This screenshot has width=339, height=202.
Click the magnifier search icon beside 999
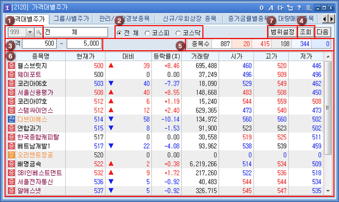pos(39,32)
